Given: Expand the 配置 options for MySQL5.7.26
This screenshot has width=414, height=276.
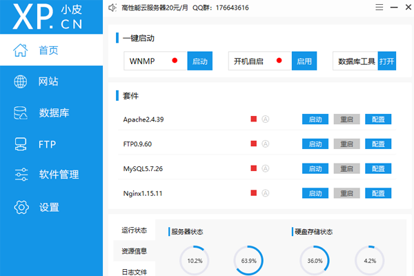Looking at the screenshot, I should tap(377, 168).
